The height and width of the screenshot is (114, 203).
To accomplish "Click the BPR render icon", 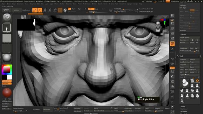I will pyautogui.click(x=172, y=16).
